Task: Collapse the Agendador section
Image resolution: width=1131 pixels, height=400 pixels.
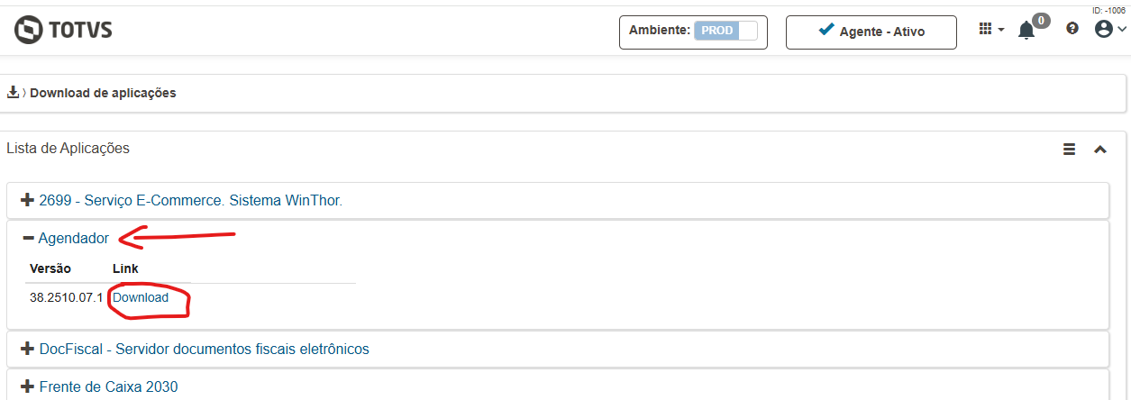Action: pyautogui.click(x=72, y=239)
